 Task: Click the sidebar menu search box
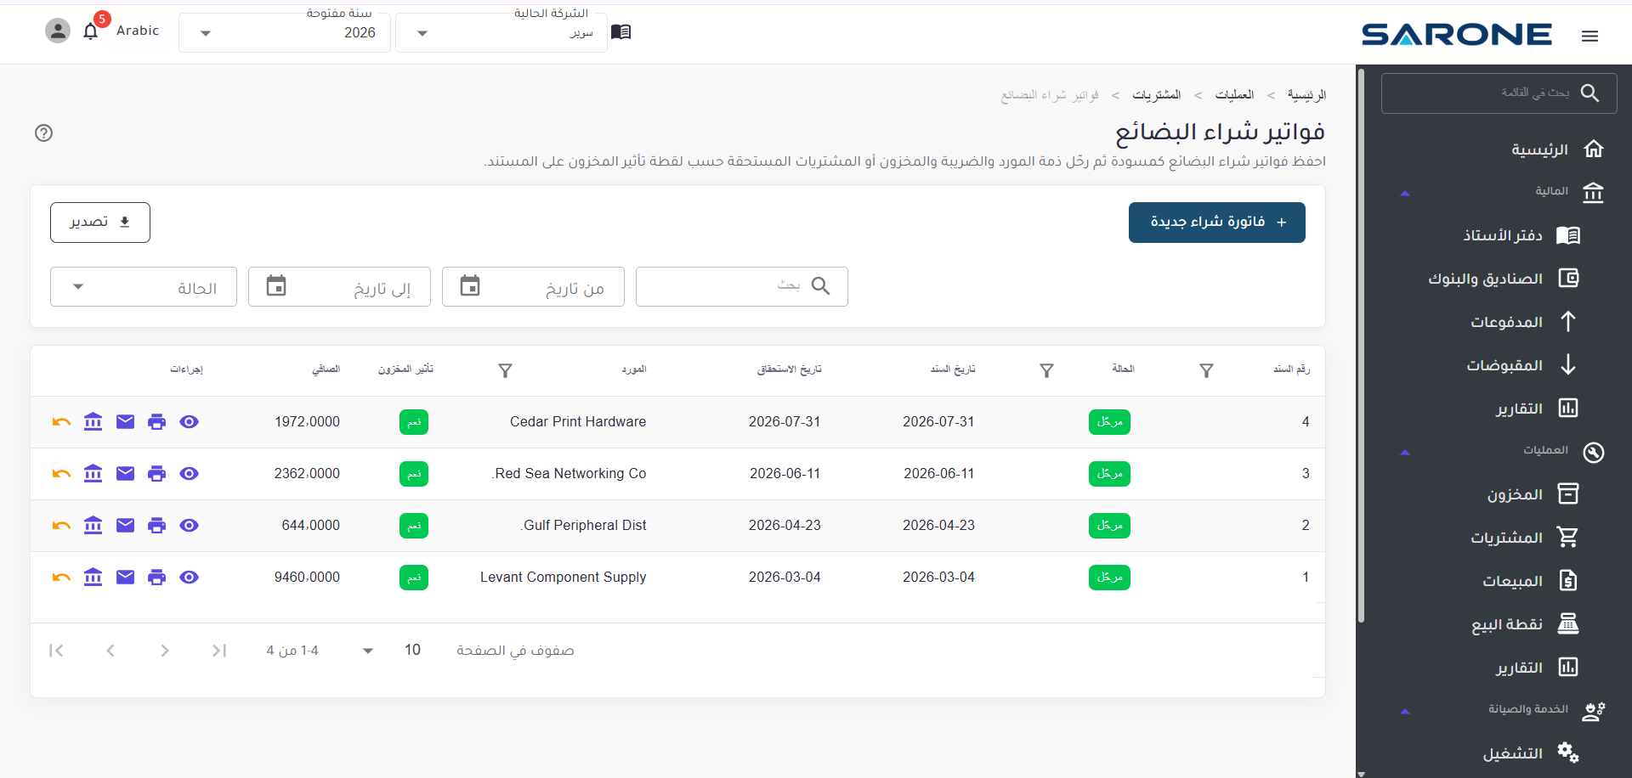click(1499, 93)
